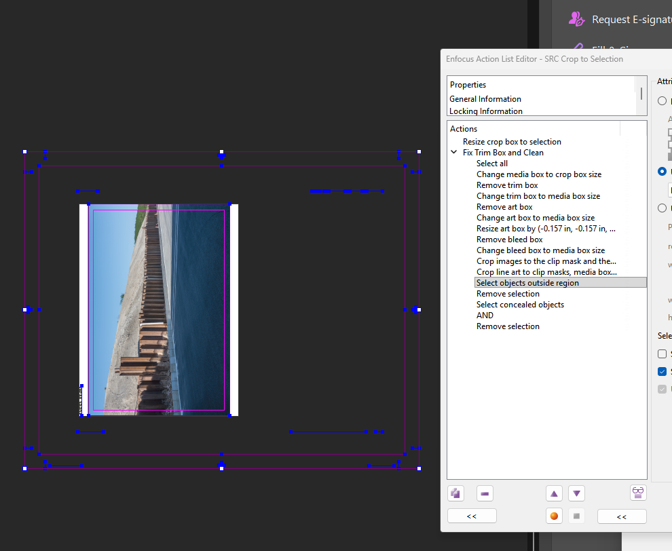The image size is (672, 551).
Task: Click the glasses list preview icon
Action: (x=638, y=493)
